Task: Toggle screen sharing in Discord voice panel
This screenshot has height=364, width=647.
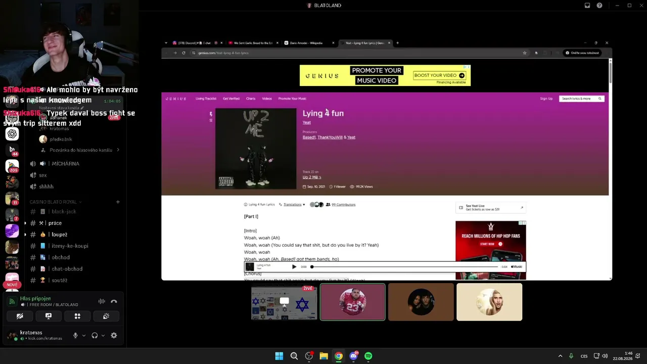Action: 49,316
